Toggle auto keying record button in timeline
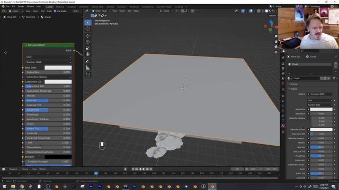 point(126,169)
